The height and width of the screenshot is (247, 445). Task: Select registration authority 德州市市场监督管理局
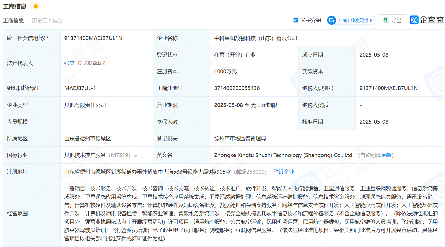(x=240, y=138)
